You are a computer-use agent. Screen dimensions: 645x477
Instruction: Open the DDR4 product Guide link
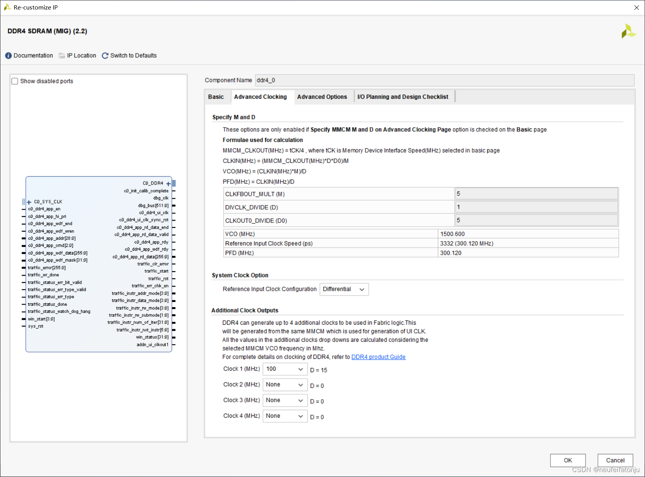378,357
